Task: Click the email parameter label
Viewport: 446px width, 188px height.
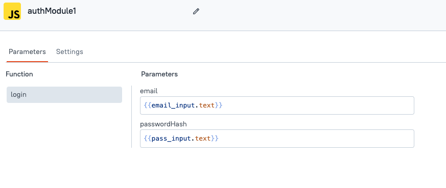Action: click(149, 91)
